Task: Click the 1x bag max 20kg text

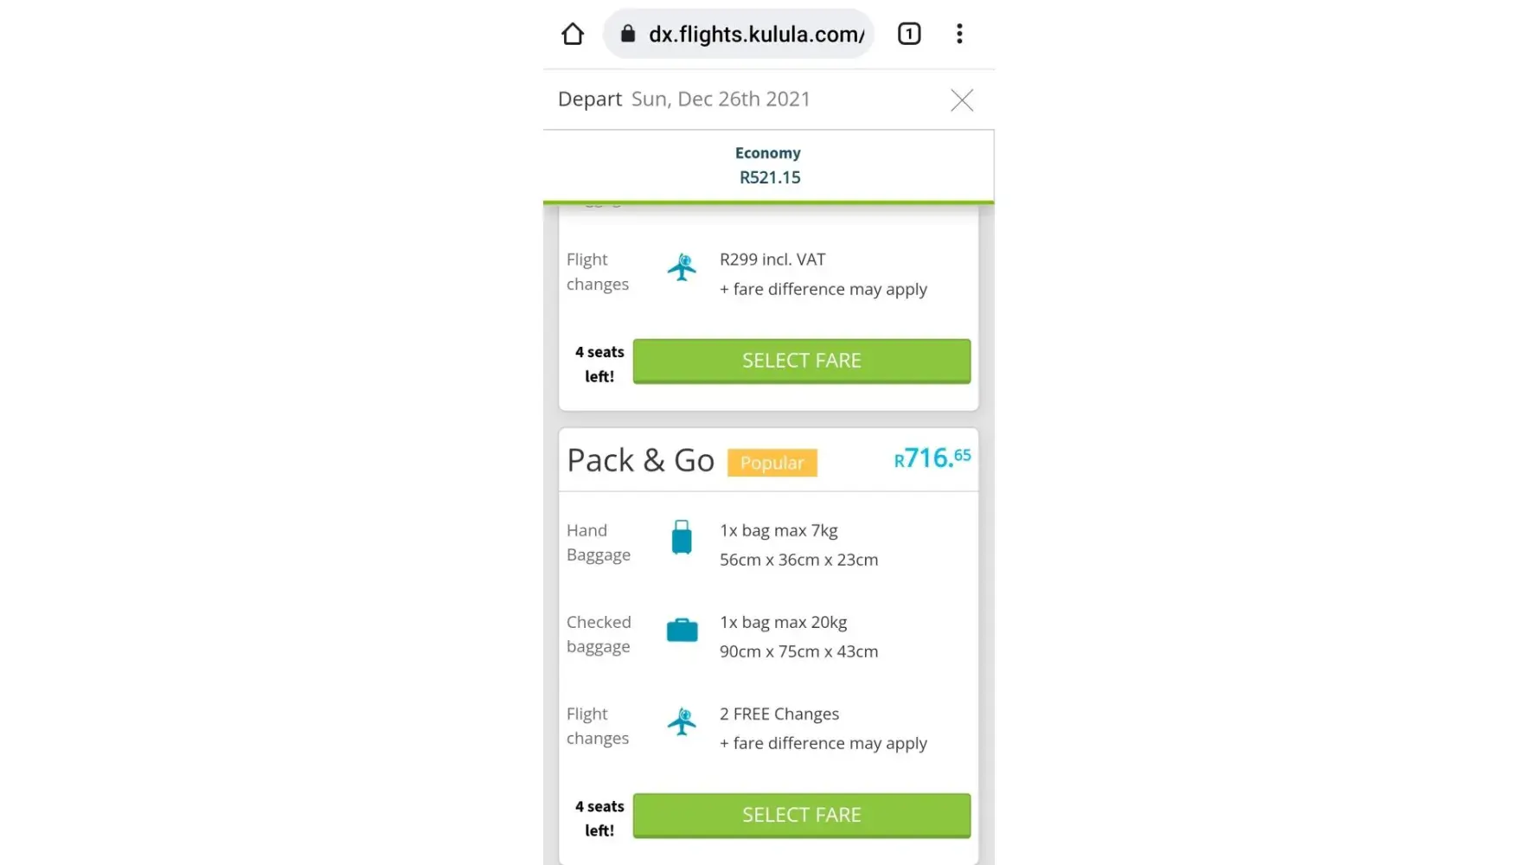Action: tap(783, 622)
